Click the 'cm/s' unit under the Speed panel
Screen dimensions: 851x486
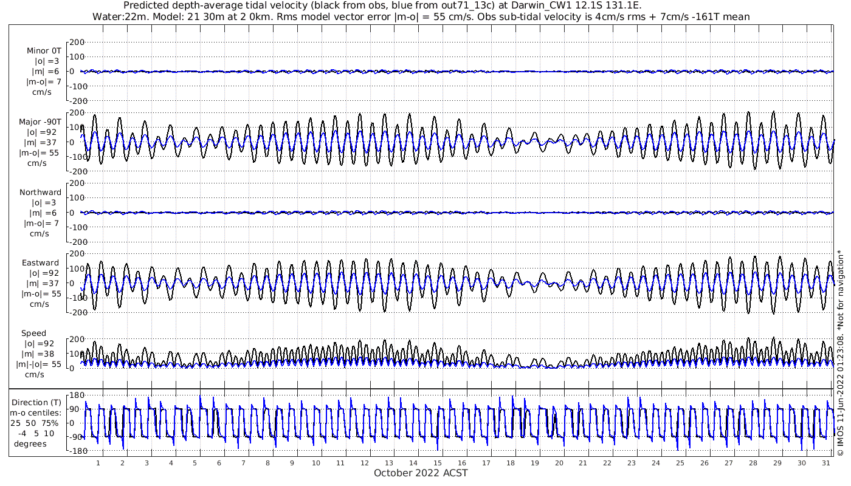click(x=34, y=375)
